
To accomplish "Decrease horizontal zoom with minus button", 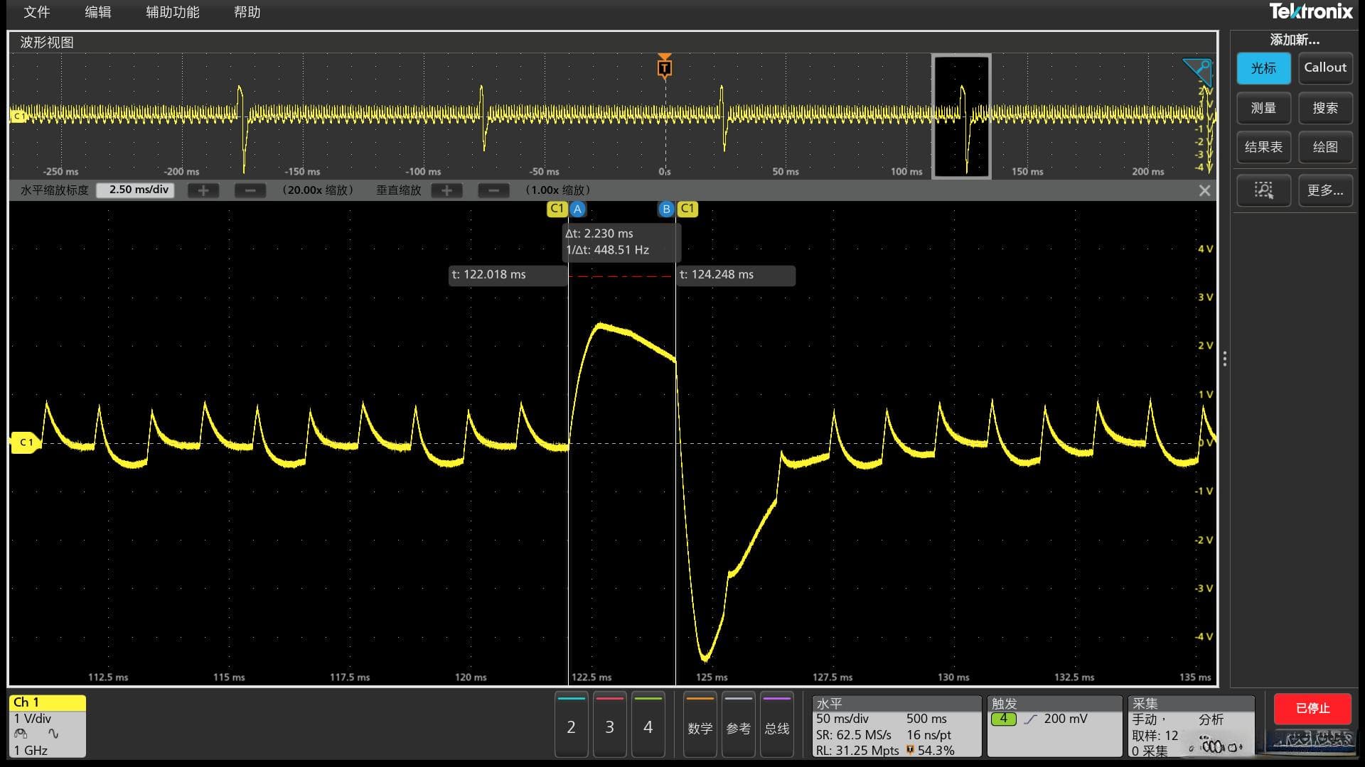I will [x=250, y=190].
